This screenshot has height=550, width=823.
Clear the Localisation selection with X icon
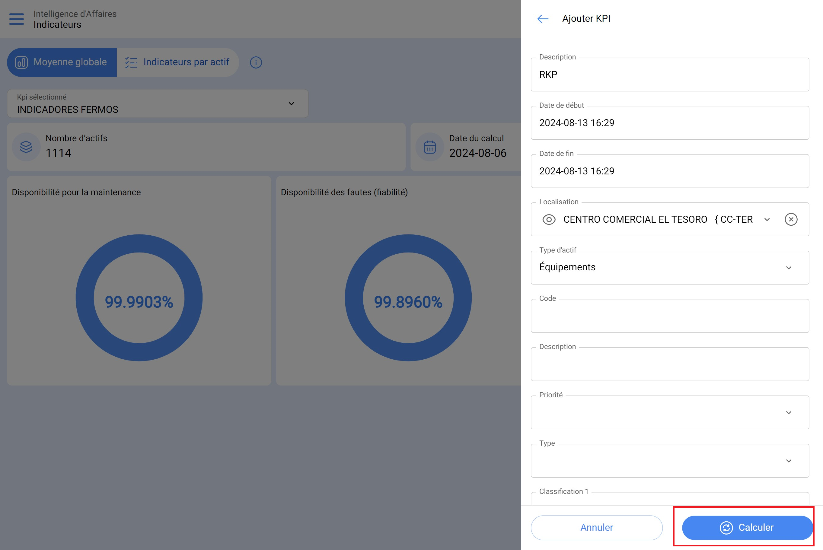tap(791, 220)
